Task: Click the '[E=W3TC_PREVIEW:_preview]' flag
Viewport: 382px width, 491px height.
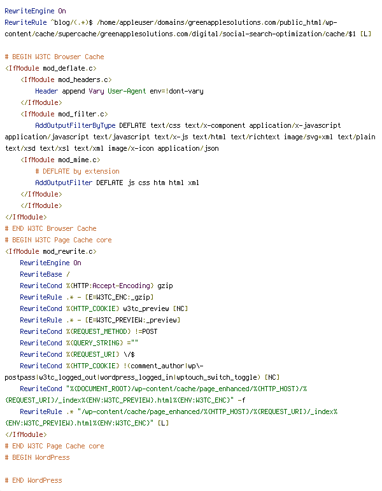Action: tap(132, 320)
